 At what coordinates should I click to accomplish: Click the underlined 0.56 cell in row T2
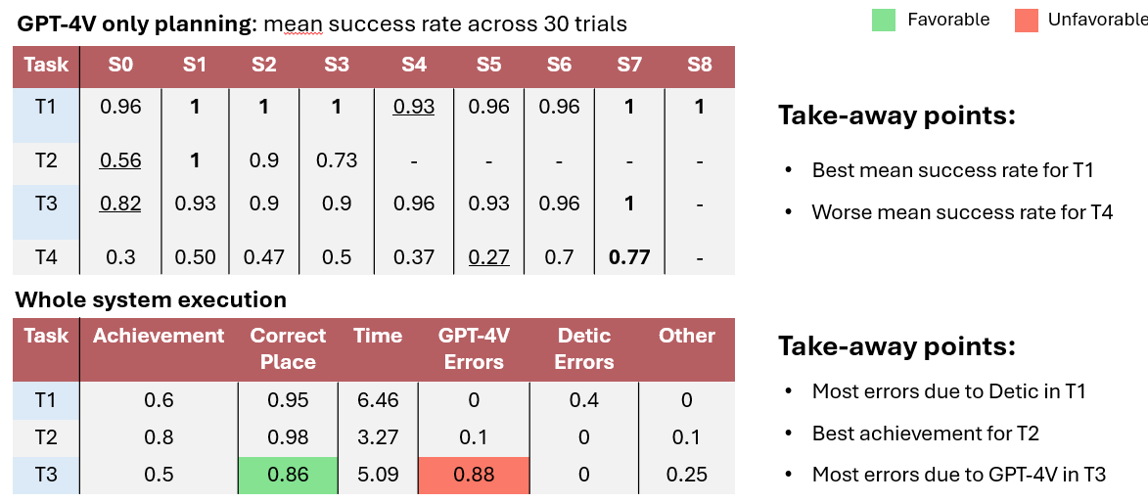coord(120,160)
